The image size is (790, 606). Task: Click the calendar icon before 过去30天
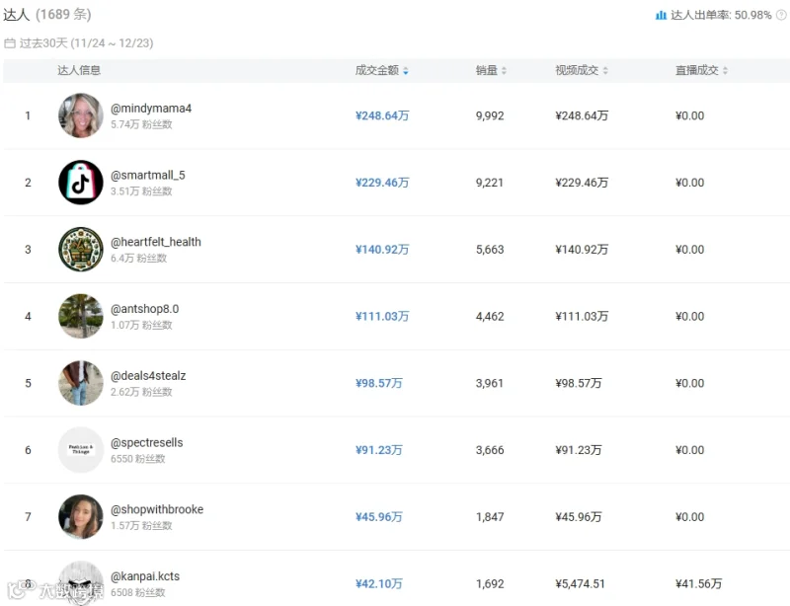click(10, 43)
